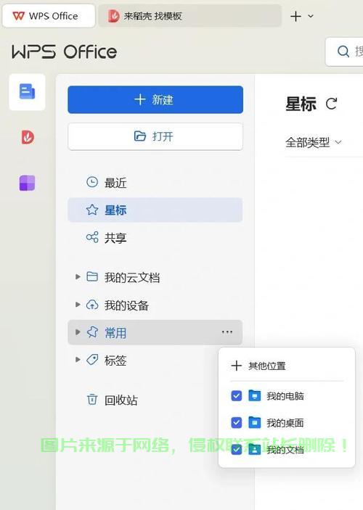Click the search magnifier icon
The width and height of the screenshot is (363, 510).
[x=343, y=52]
